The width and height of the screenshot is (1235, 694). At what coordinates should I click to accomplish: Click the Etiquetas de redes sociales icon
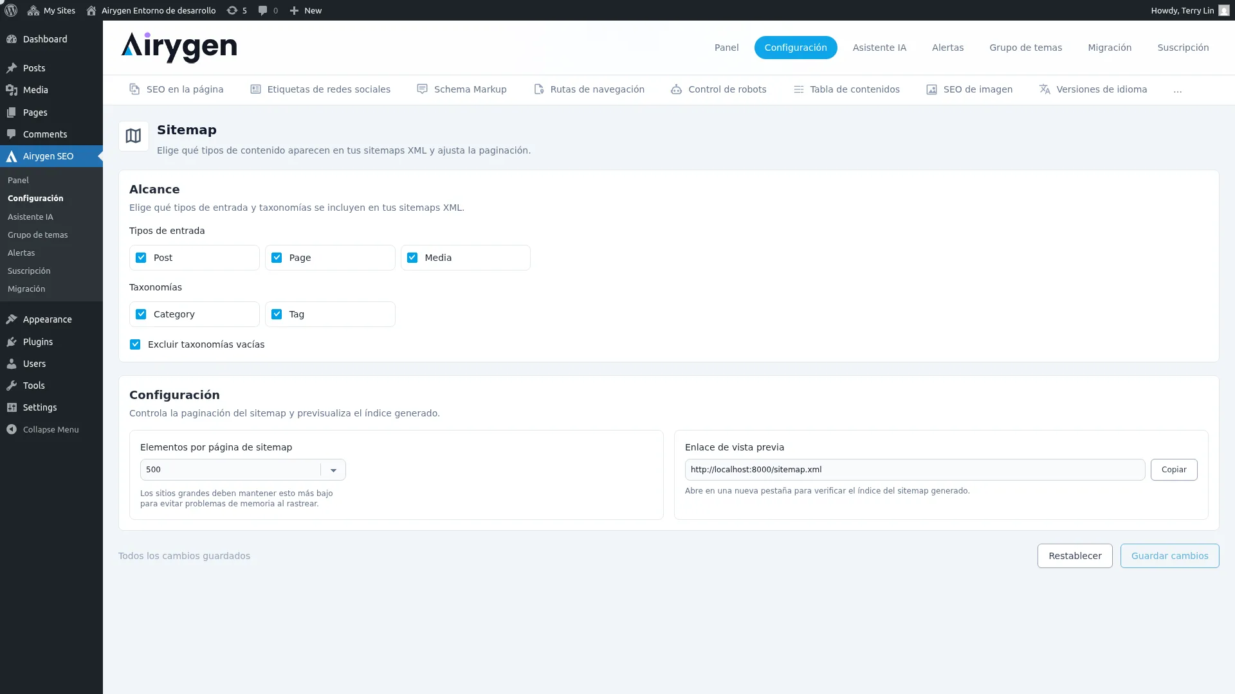pos(255,89)
